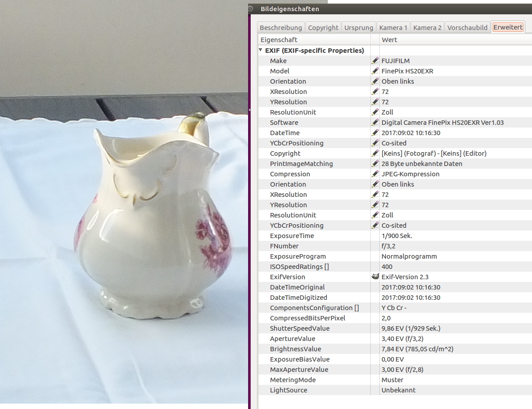Show the Vorschaubild tab
This screenshot has width=532, height=409.
(x=467, y=27)
